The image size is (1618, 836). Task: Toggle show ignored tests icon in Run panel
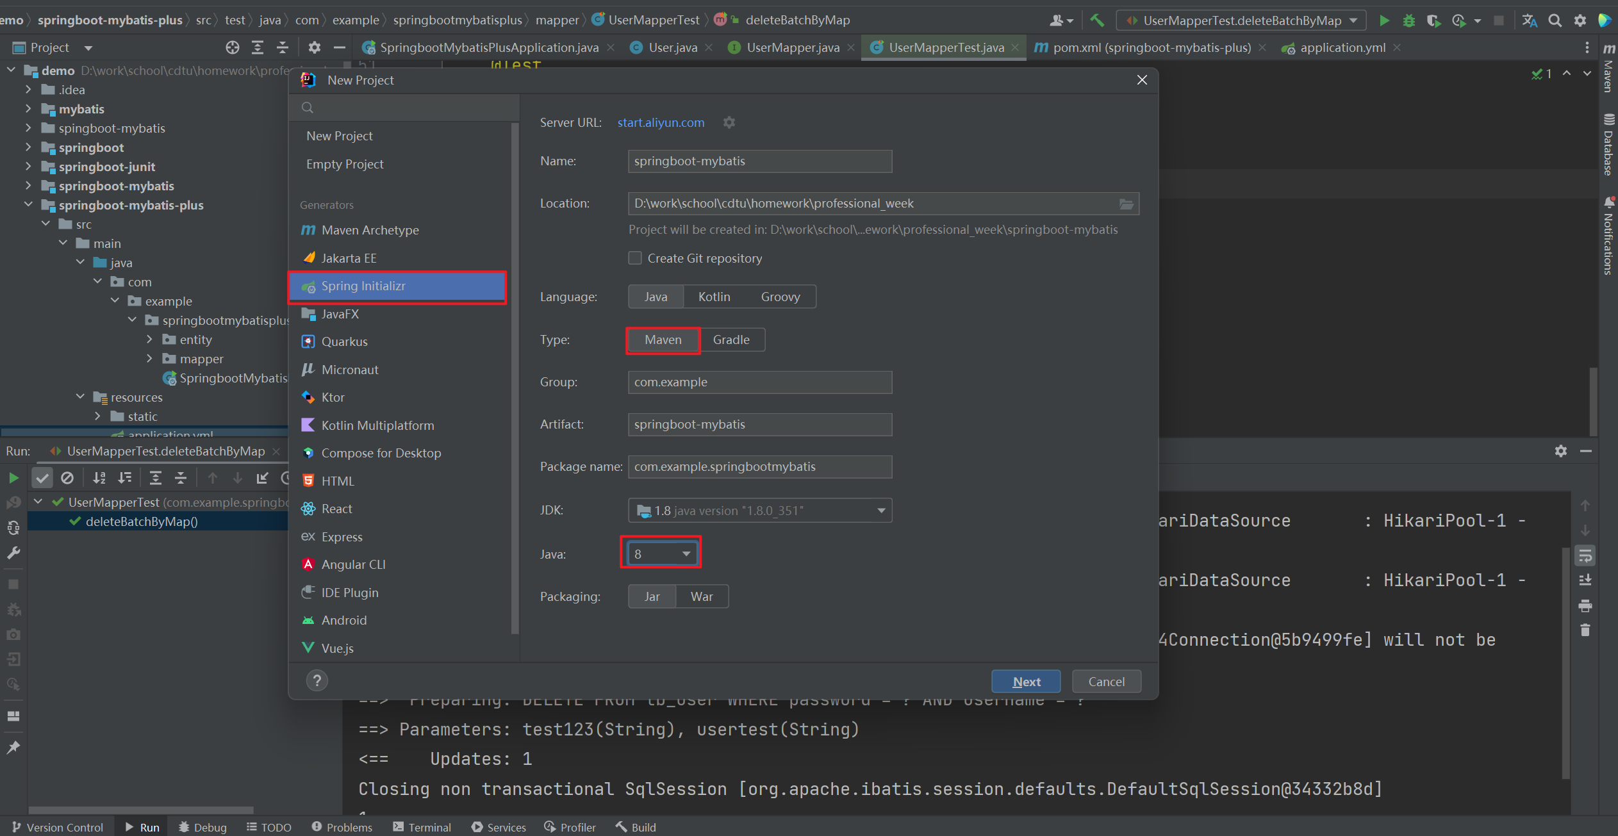(x=67, y=478)
